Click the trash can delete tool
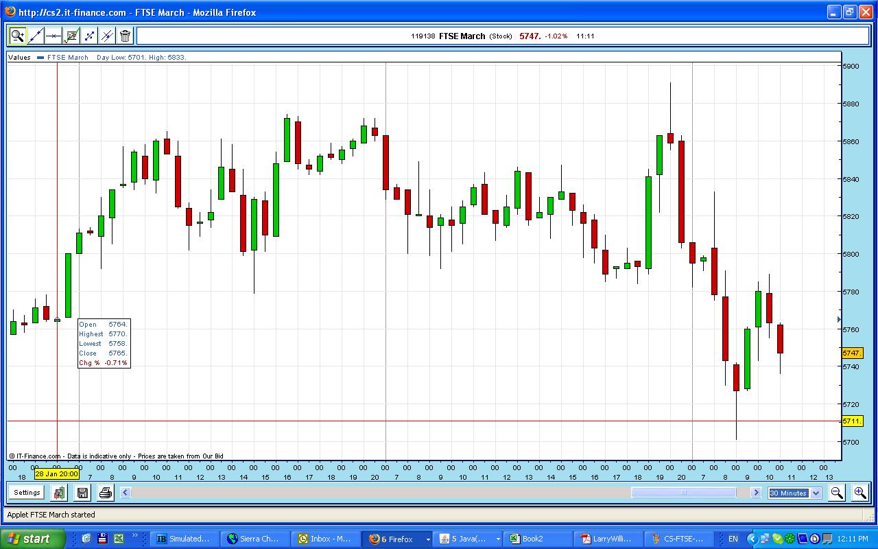 (125, 36)
